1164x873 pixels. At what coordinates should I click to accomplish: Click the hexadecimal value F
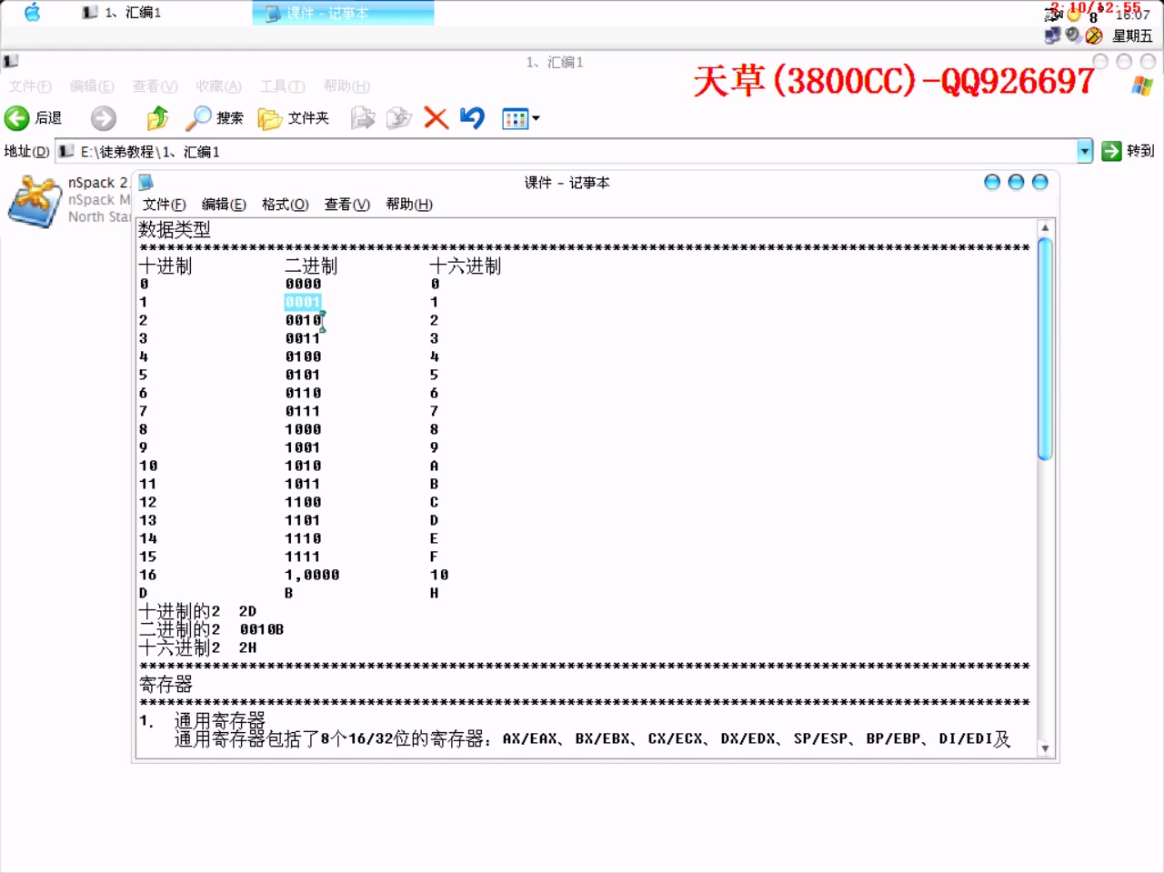(434, 557)
